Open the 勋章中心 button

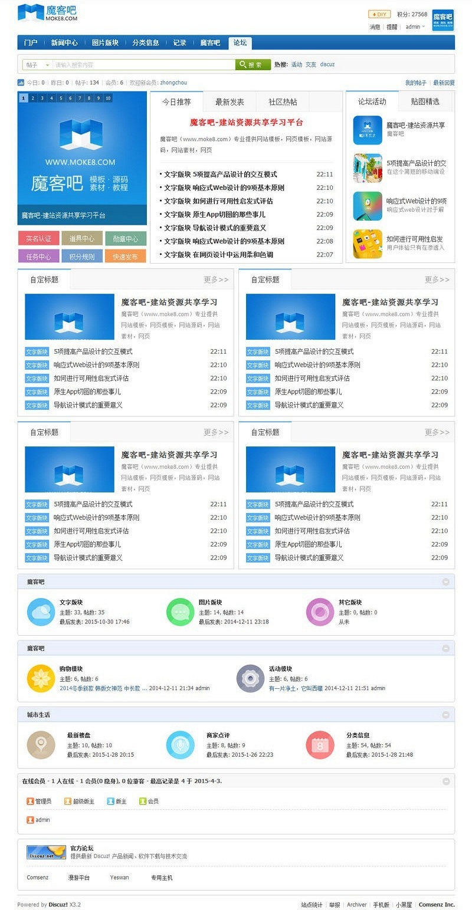126,239
